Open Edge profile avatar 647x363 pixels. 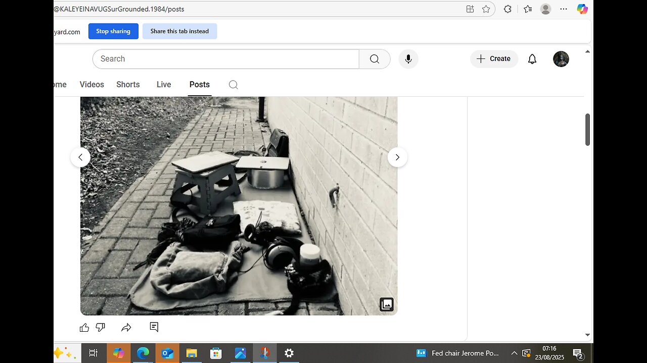pyautogui.click(x=545, y=9)
